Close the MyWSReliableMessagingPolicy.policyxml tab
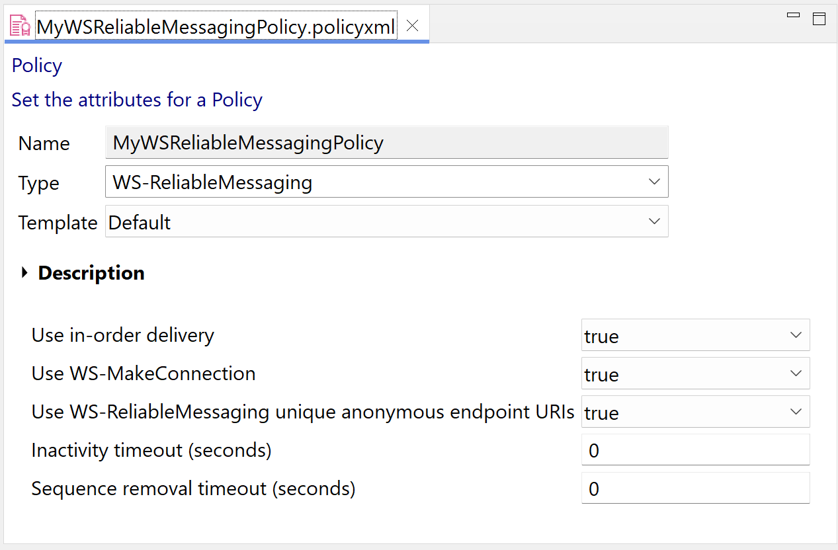Image resolution: width=838 pixels, height=550 pixels. pyautogui.click(x=413, y=26)
